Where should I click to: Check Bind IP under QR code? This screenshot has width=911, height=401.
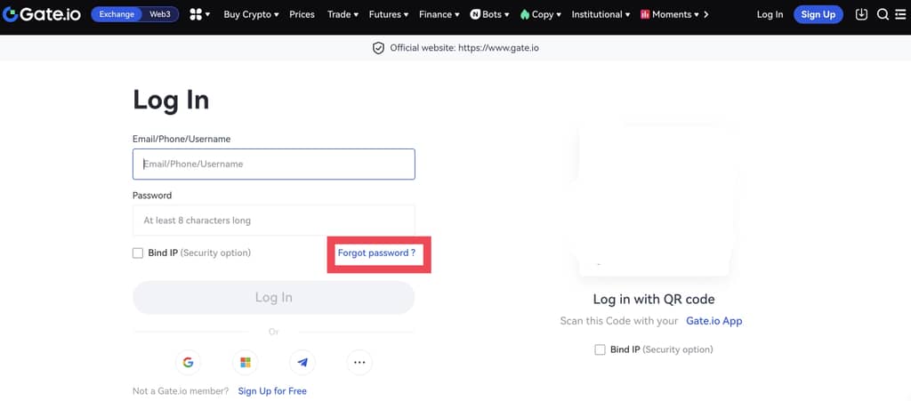pos(600,349)
